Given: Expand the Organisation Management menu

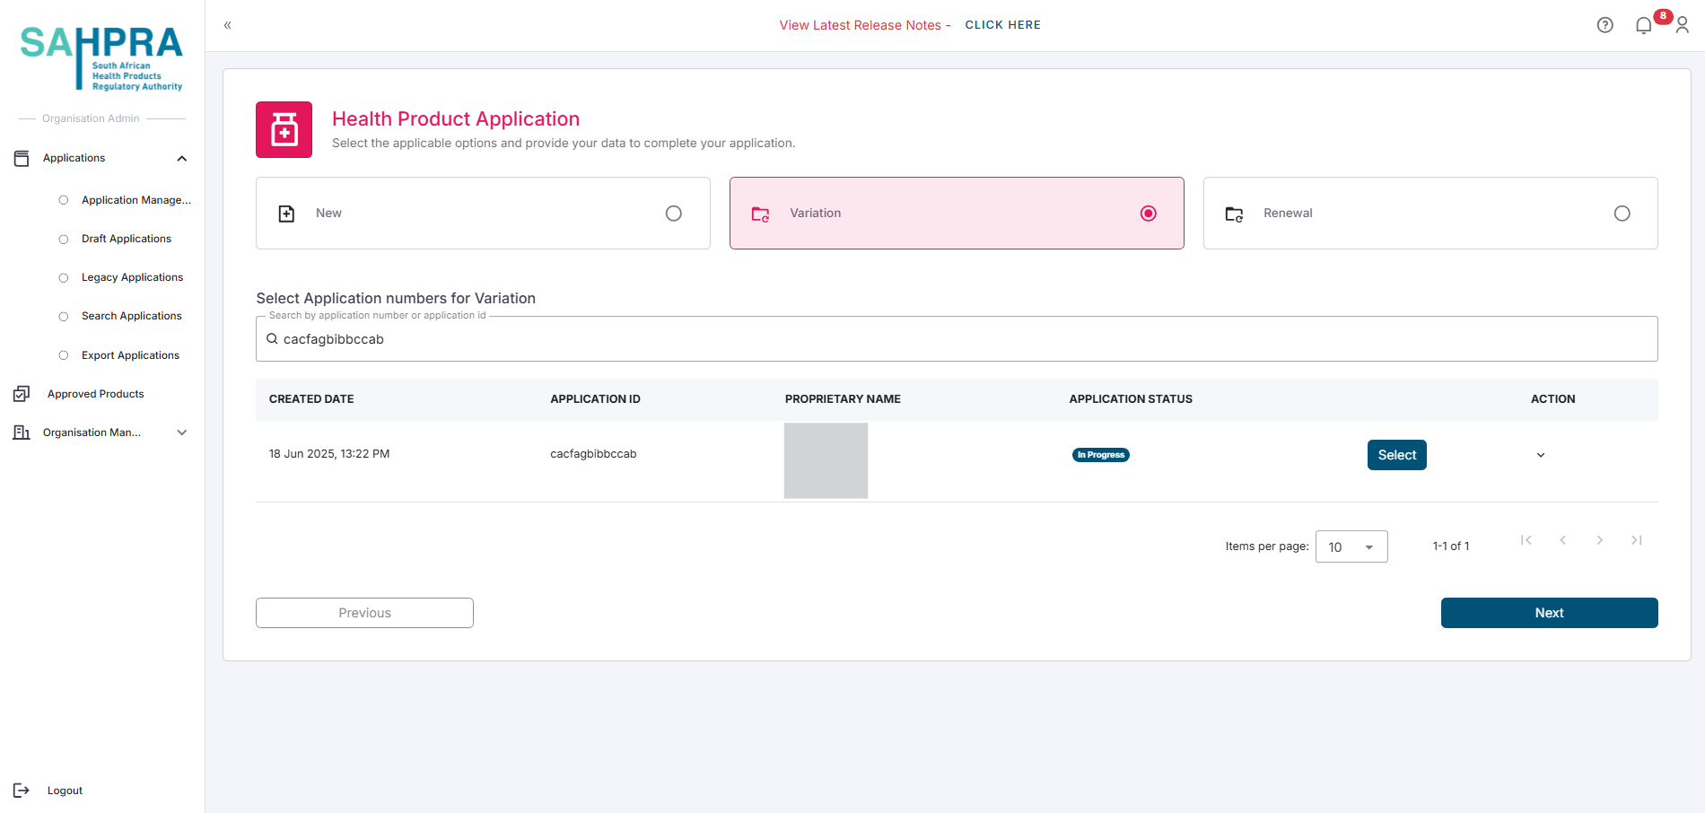Looking at the screenshot, I should (x=182, y=433).
